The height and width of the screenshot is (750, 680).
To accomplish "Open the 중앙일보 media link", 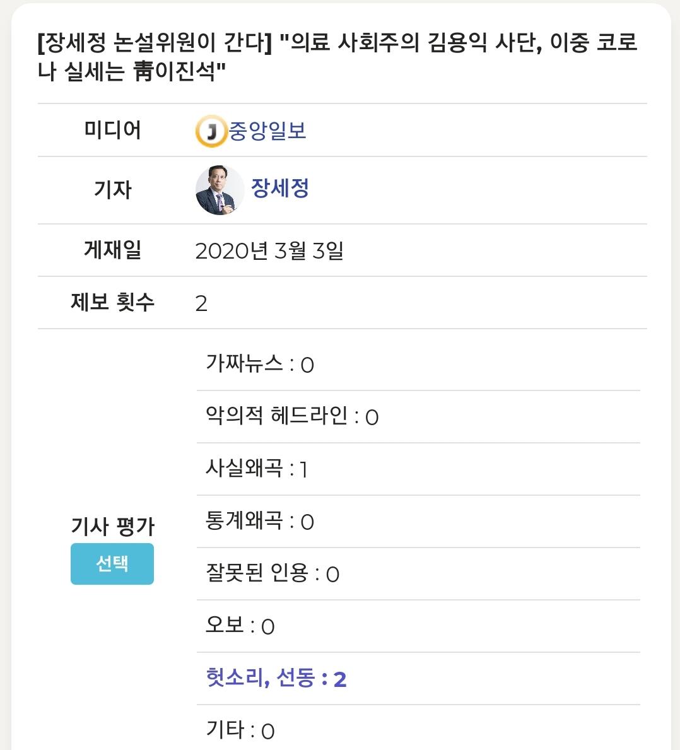I will (267, 131).
